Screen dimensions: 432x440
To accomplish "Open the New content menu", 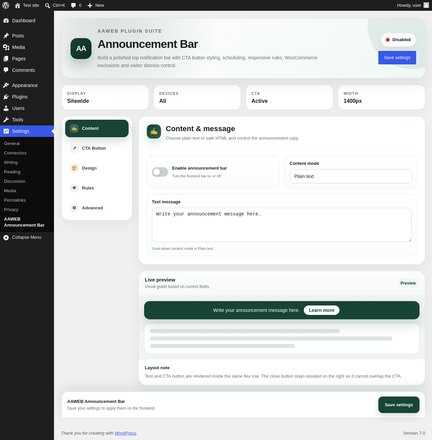I will (96, 5).
